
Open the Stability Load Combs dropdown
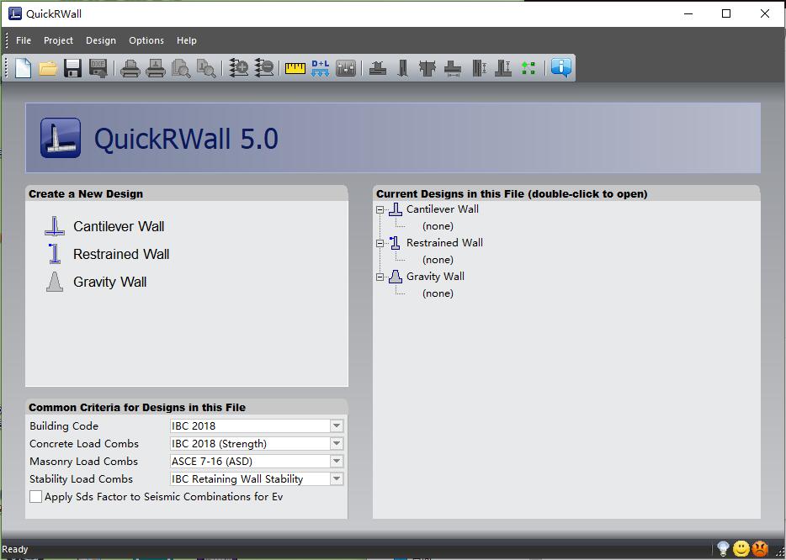pos(337,478)
